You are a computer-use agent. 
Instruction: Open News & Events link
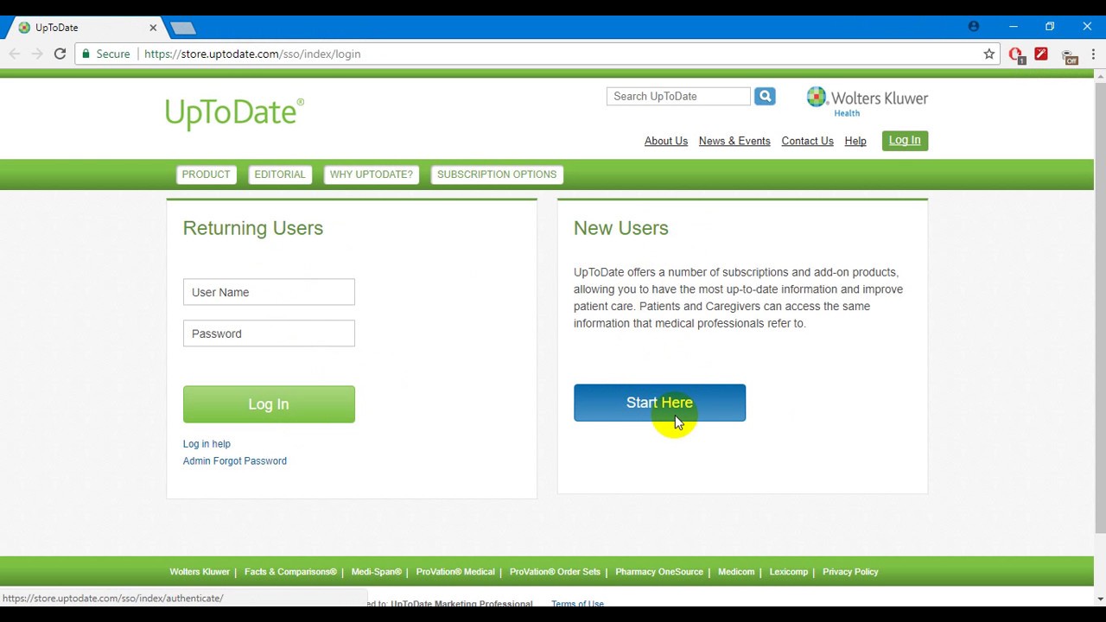tap(734, 141)
